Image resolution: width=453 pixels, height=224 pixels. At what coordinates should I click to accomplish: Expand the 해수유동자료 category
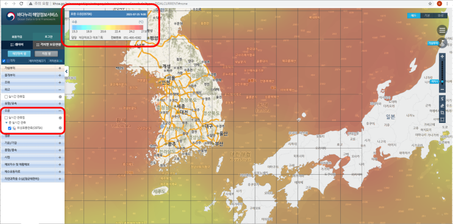coord(60,172)
